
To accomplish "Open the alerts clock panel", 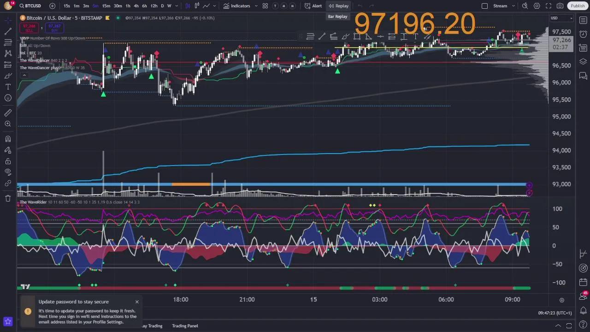I will pos(583,34).
